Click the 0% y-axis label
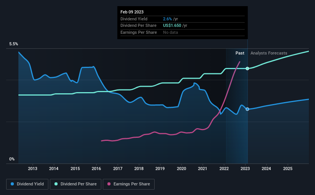The image size is (315, 195). [12, 159]
